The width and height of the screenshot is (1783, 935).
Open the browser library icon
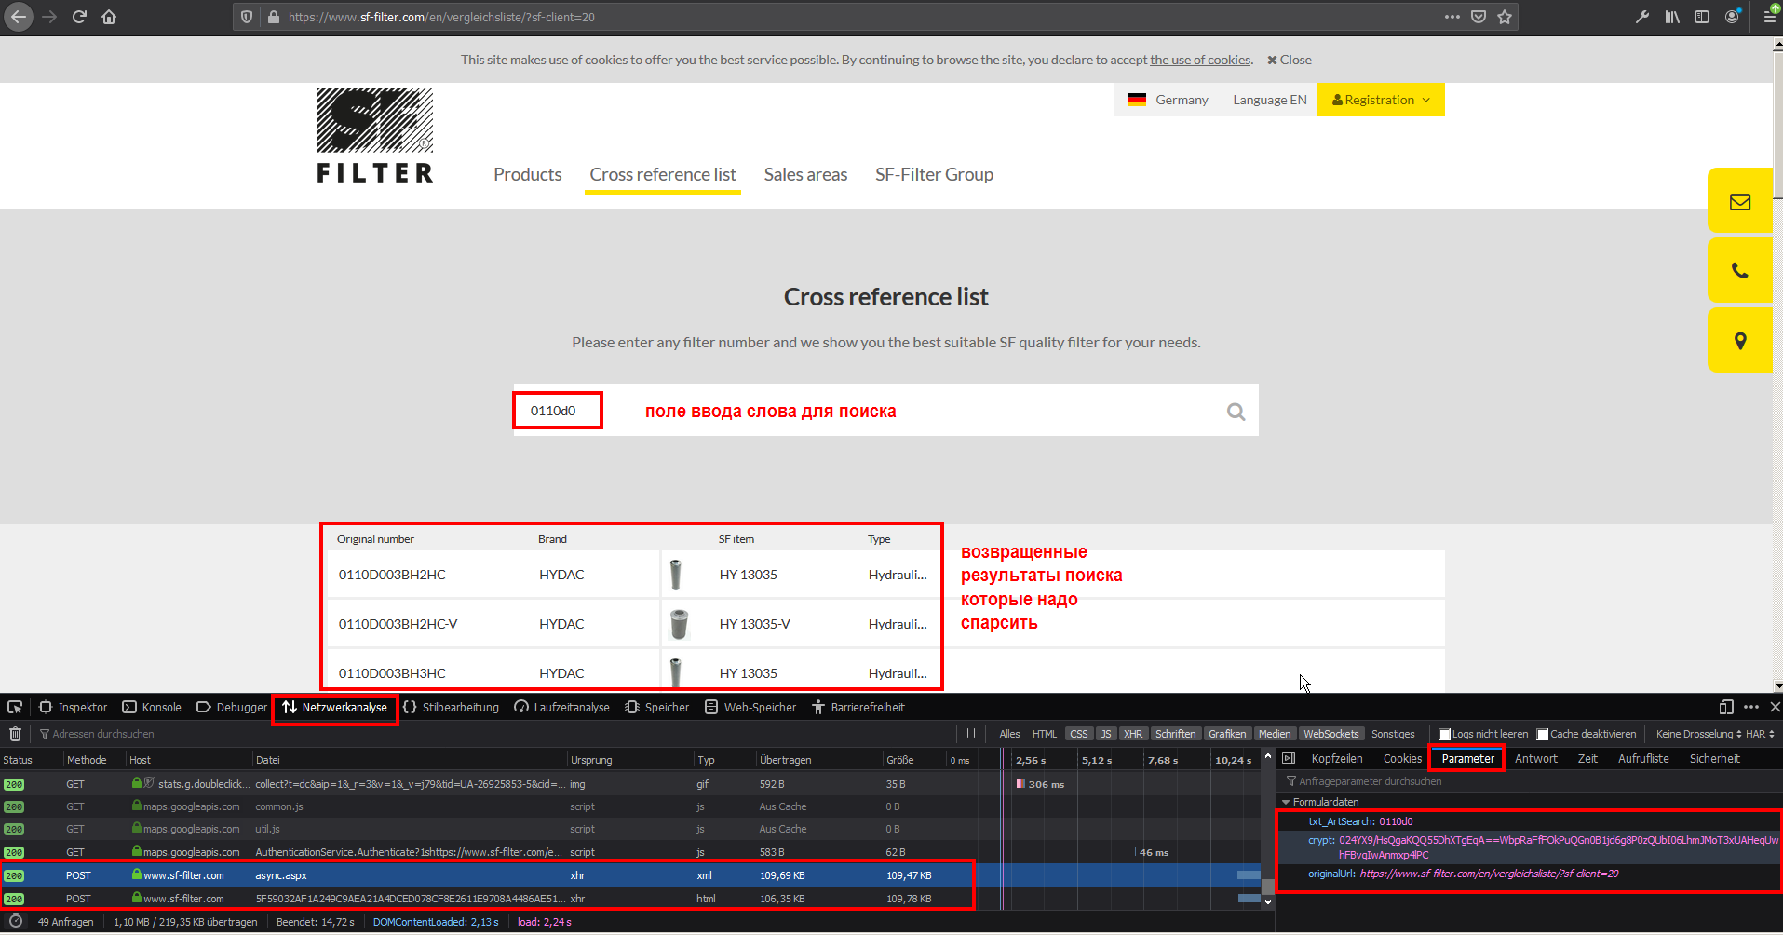[1672, 17]
